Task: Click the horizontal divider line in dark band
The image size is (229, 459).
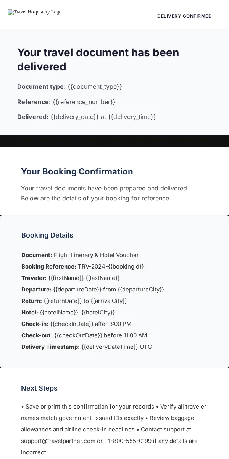Action: click(114, 141)
